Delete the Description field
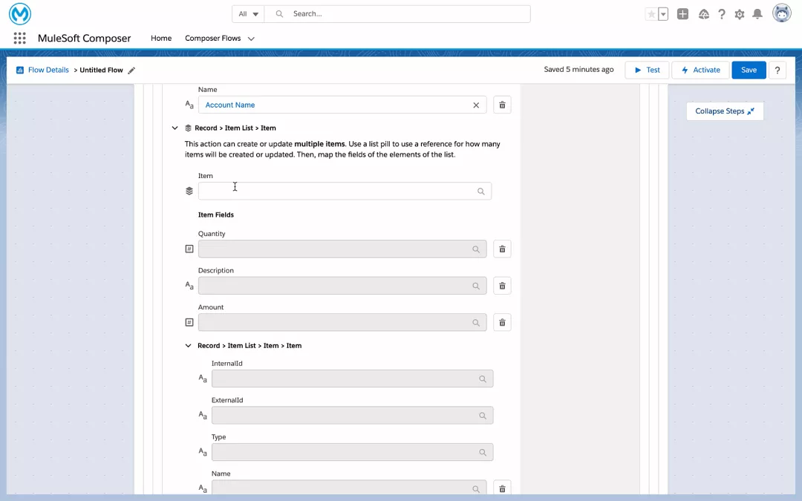The image size is (802, 501). [x=502, y=286]
